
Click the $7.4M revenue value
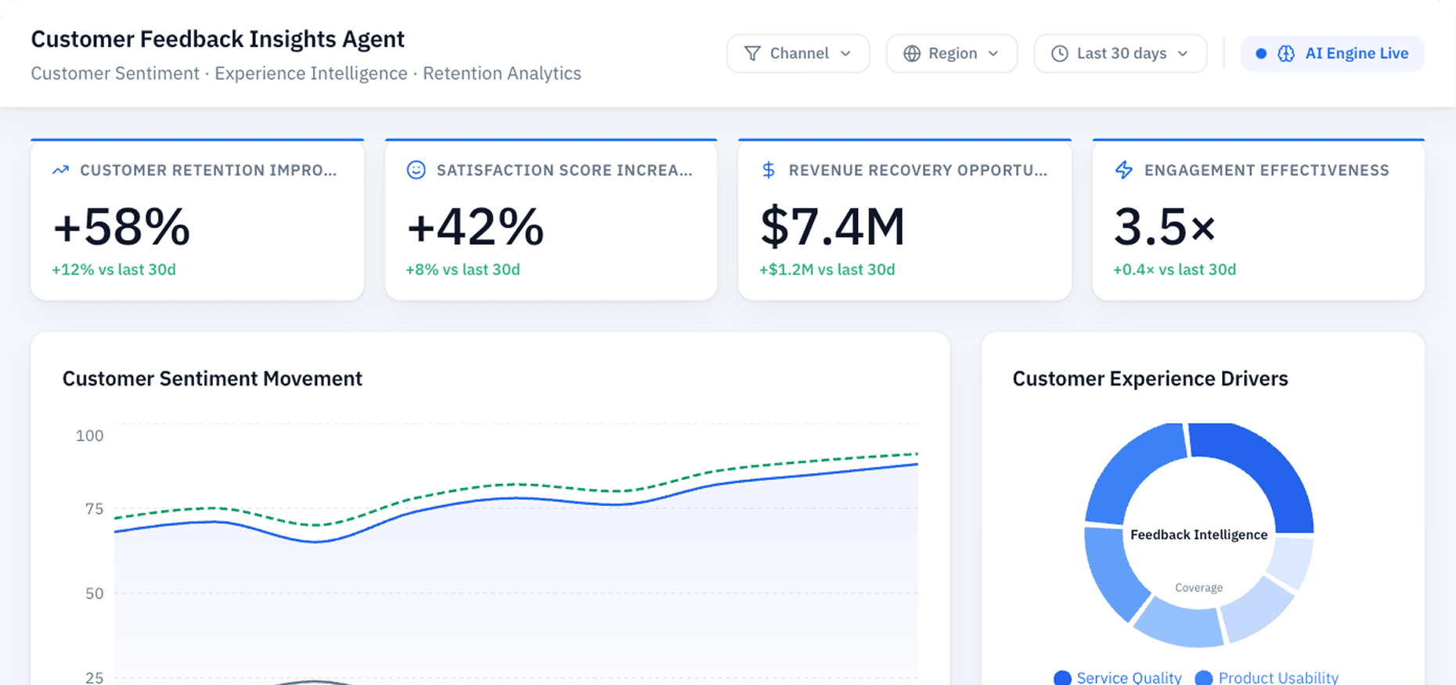point(832,227)
